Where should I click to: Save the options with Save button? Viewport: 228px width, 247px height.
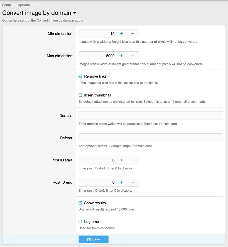94,239
